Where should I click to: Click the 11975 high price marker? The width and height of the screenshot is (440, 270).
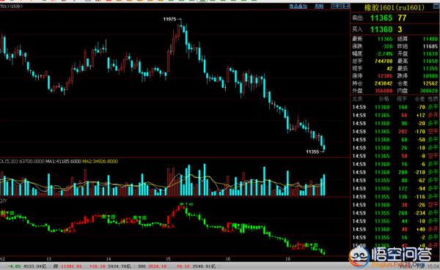click(x=169, y=19)
